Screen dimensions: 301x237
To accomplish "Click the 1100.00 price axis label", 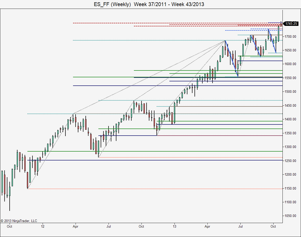I will (x=290, y=202).
